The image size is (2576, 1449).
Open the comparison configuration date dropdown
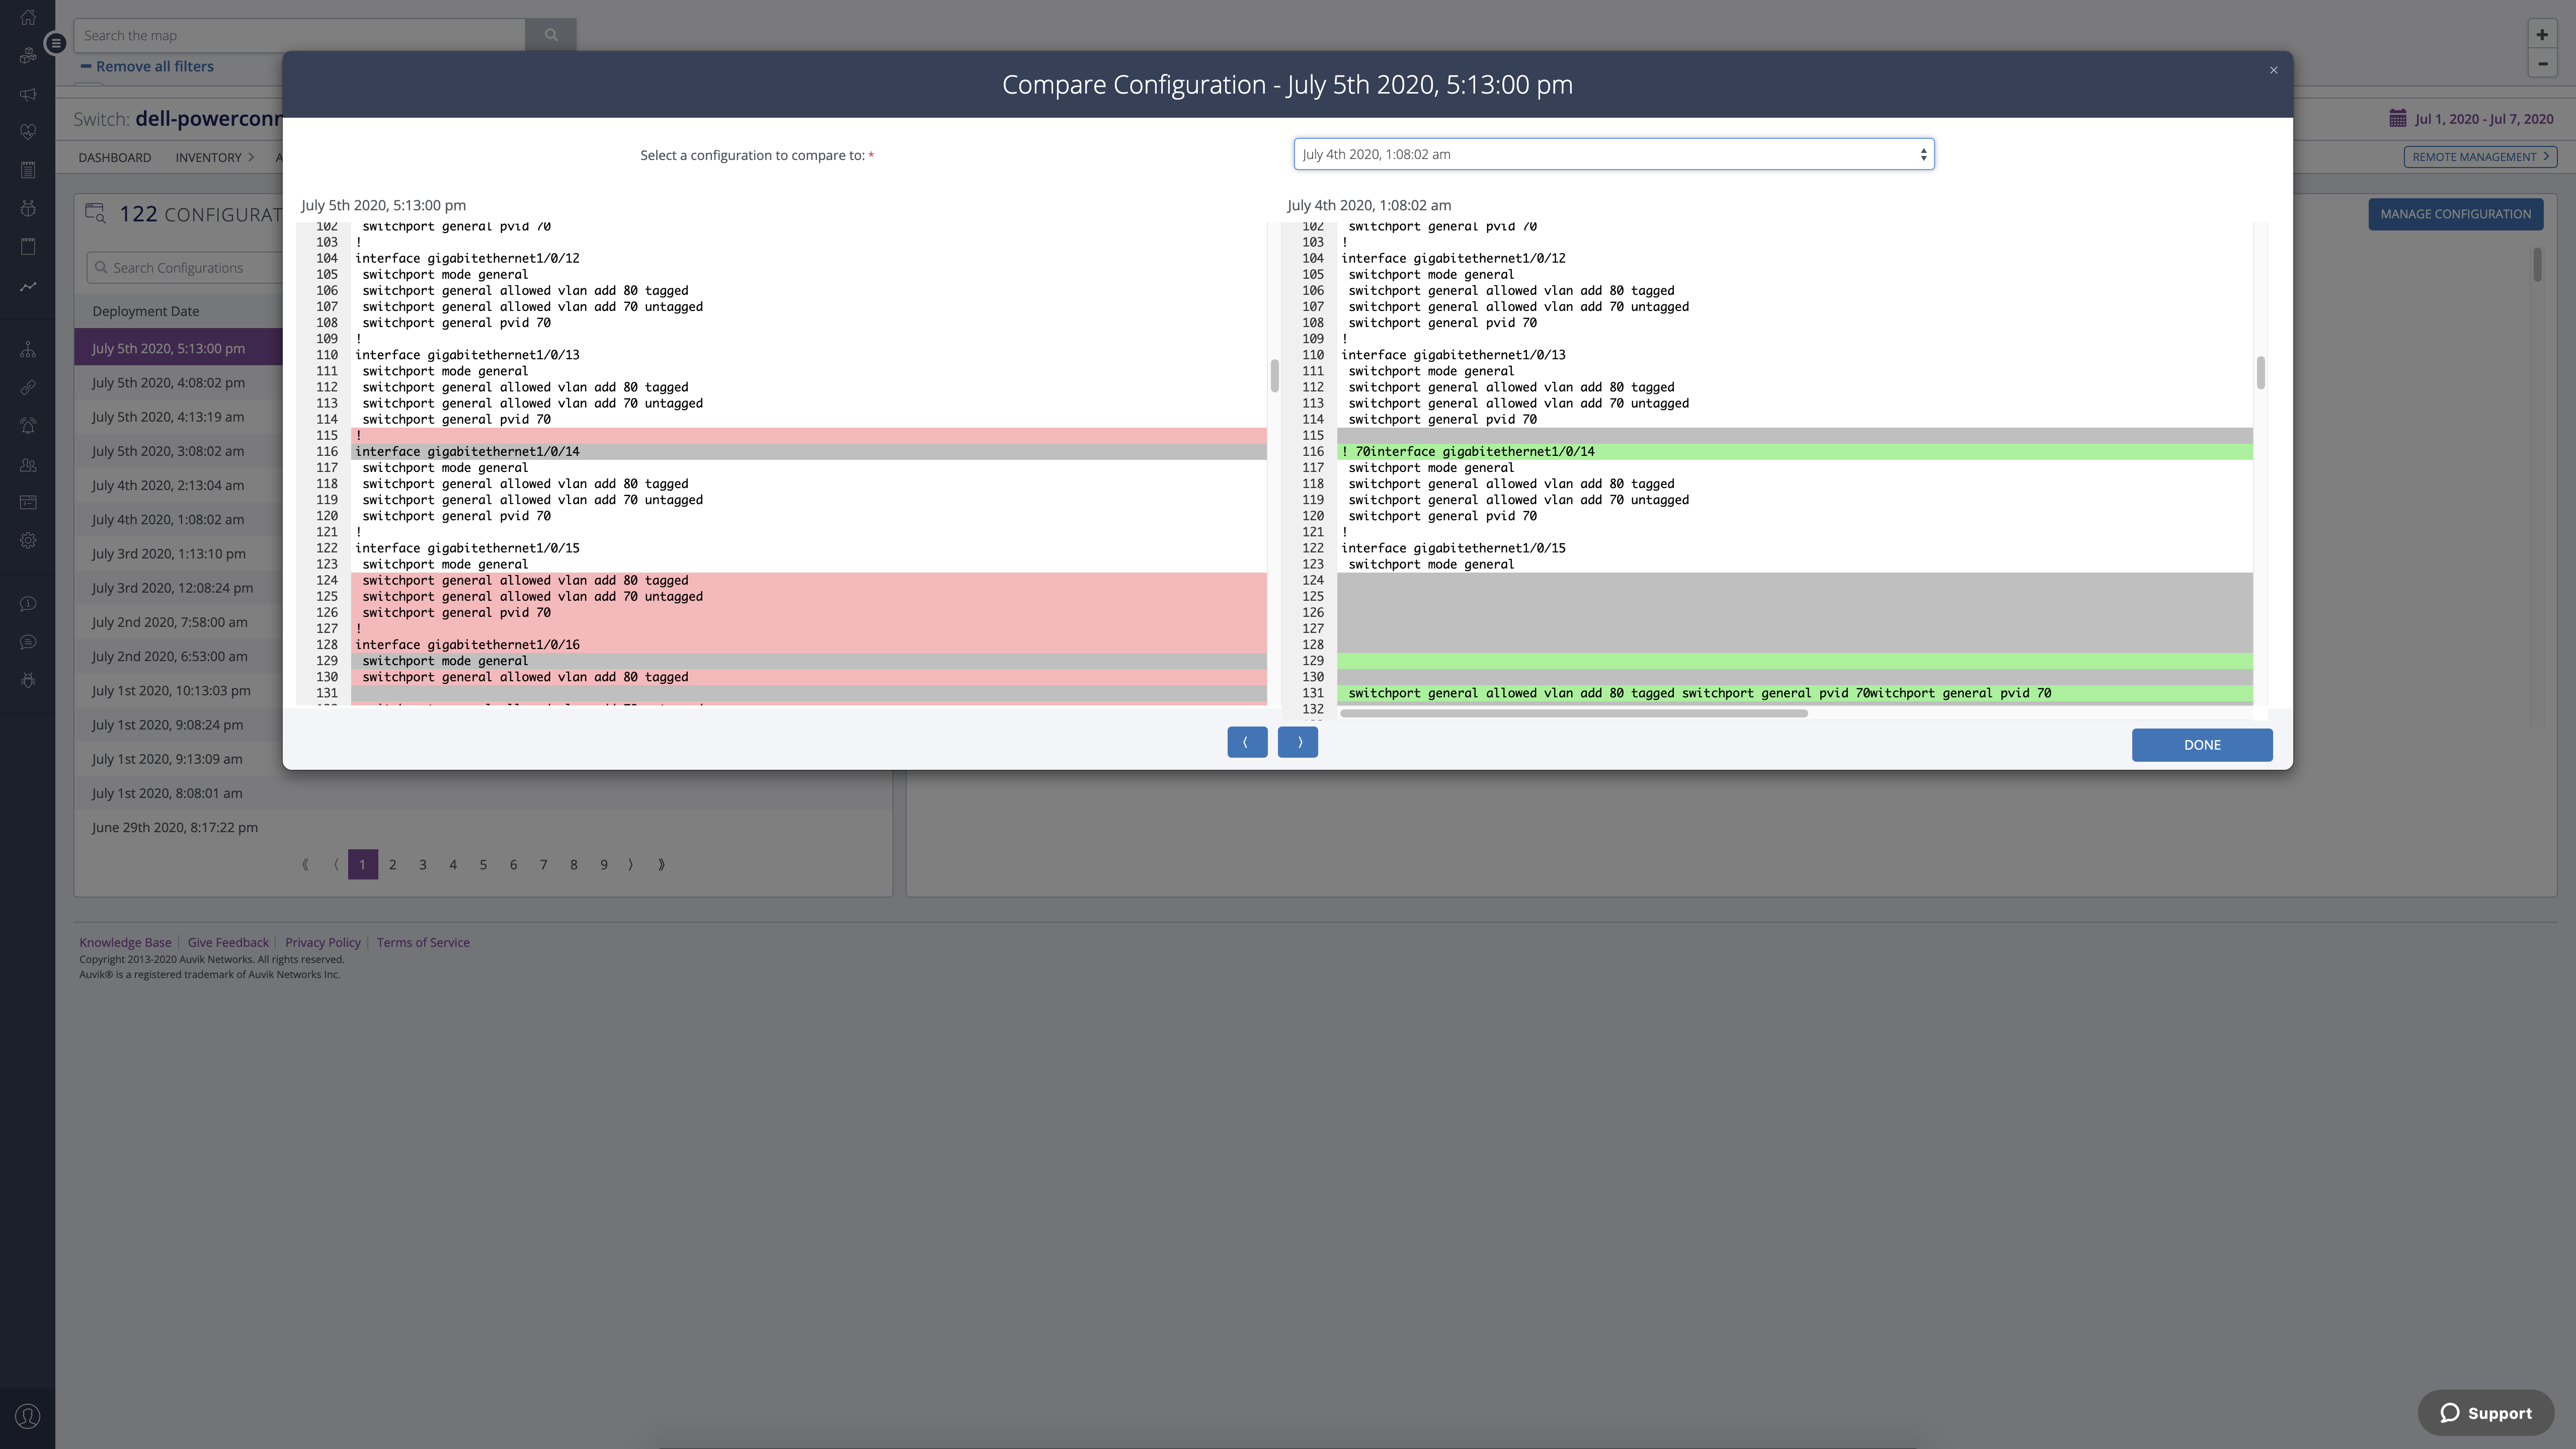(x=1613, y=154)
